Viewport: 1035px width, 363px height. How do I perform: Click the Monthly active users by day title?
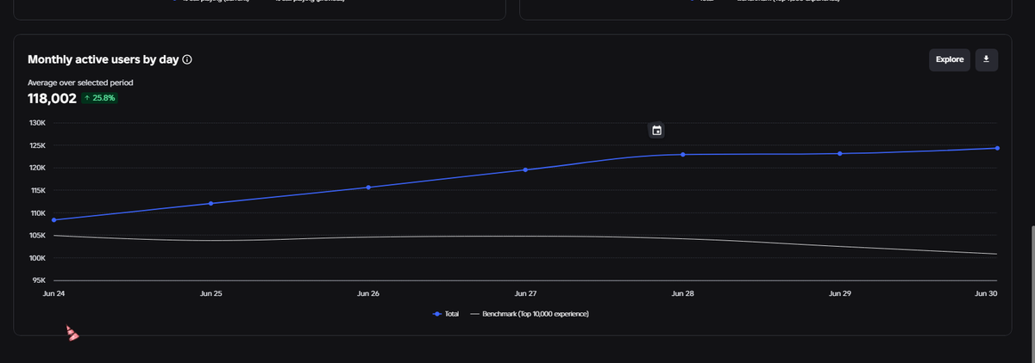[103, 60]
